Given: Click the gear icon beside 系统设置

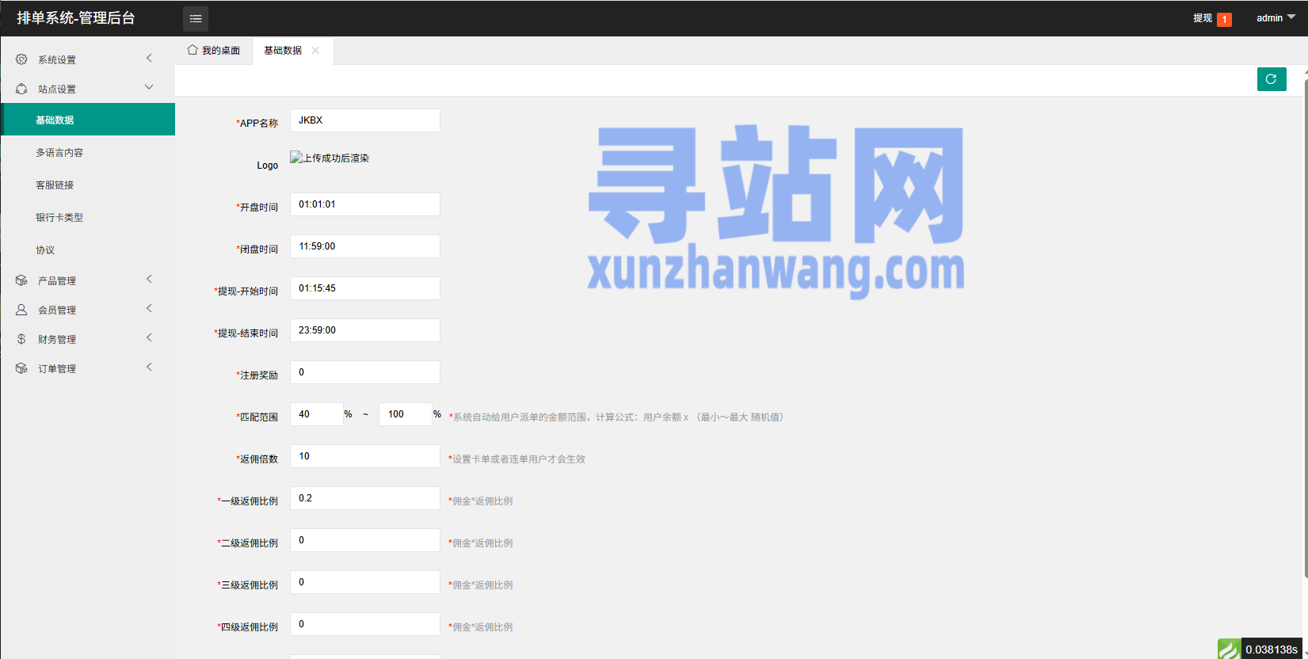Looking at the screenshot, I should [21, 59].
